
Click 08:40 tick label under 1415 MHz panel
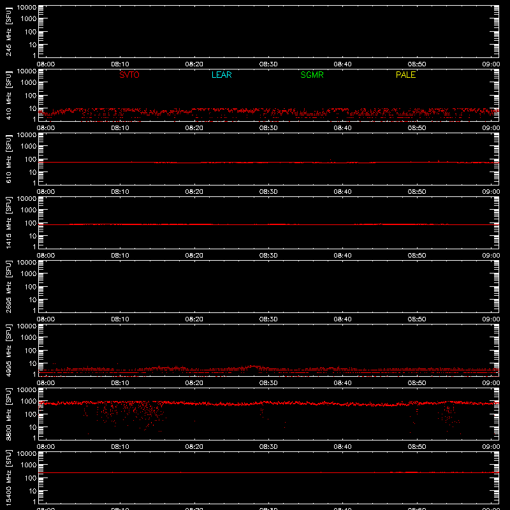(342, 256)
